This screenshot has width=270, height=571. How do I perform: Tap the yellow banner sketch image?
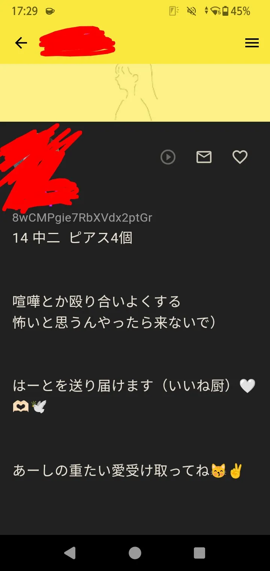pos(135,93)
